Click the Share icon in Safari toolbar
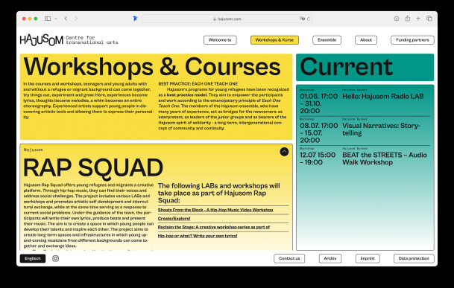The height and width of the screenshot is (288, 454). pyautogui.click(x=407, y=18)
